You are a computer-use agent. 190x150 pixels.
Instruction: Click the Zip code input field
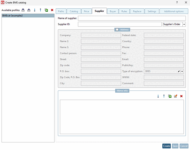[101, 65]
